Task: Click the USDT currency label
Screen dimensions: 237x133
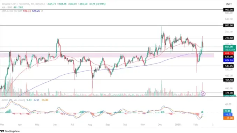Action: pyautogui.click(x=229, y=4)
